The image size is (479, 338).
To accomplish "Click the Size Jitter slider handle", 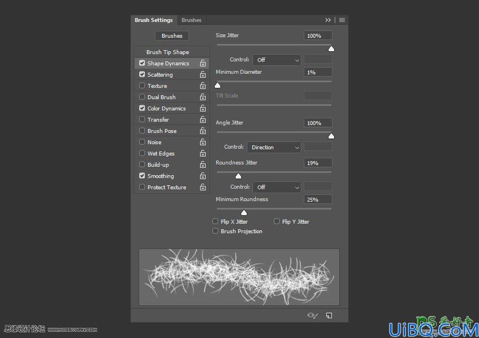I will pyautogui.click(x=331, y=49).
